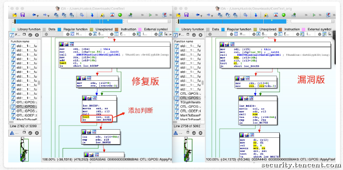Image resolution: width=343 pixels, height=170 pixels.
Task: Click blue down-arrow icon in CoreText window
Action: 92,15
